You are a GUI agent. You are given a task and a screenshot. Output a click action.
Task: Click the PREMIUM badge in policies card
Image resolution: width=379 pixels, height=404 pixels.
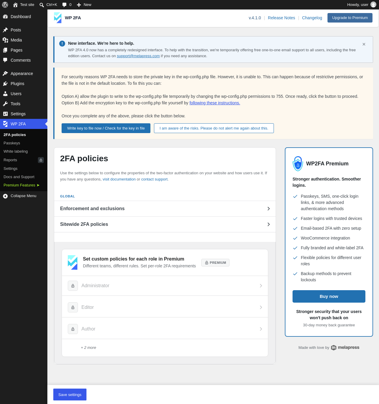point(215,263)
